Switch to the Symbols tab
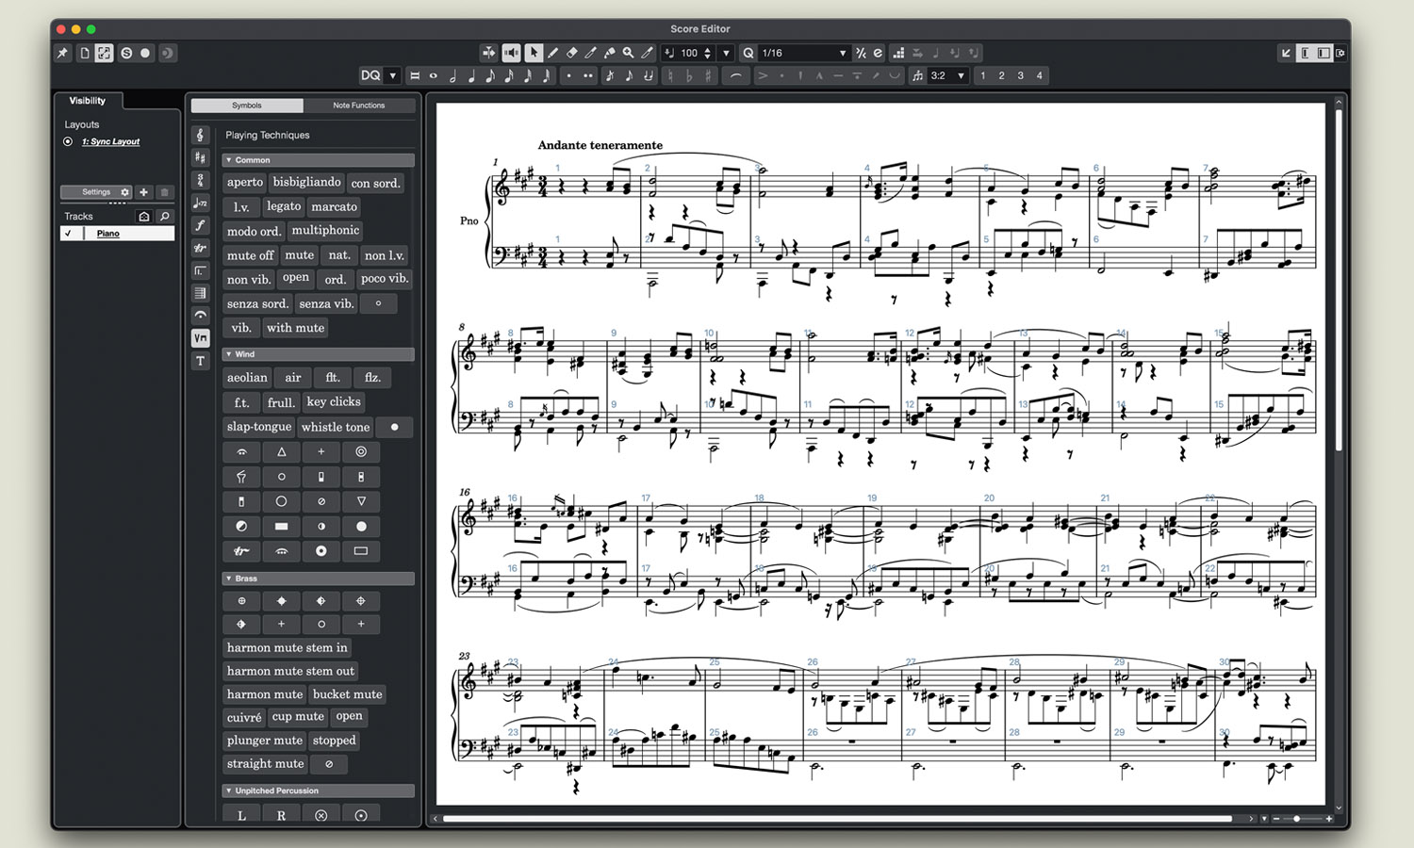The height and width of the screenshot is (848, 1414). click(x=247, y=106)
